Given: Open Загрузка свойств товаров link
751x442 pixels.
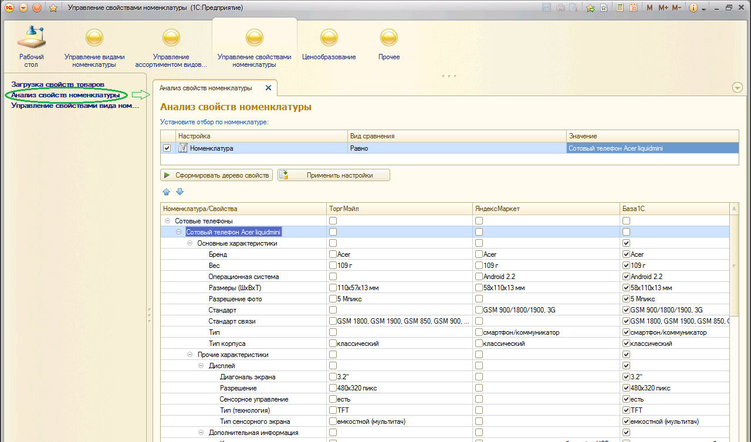Looking at the screenshot, I should click(x=57, y=84).
